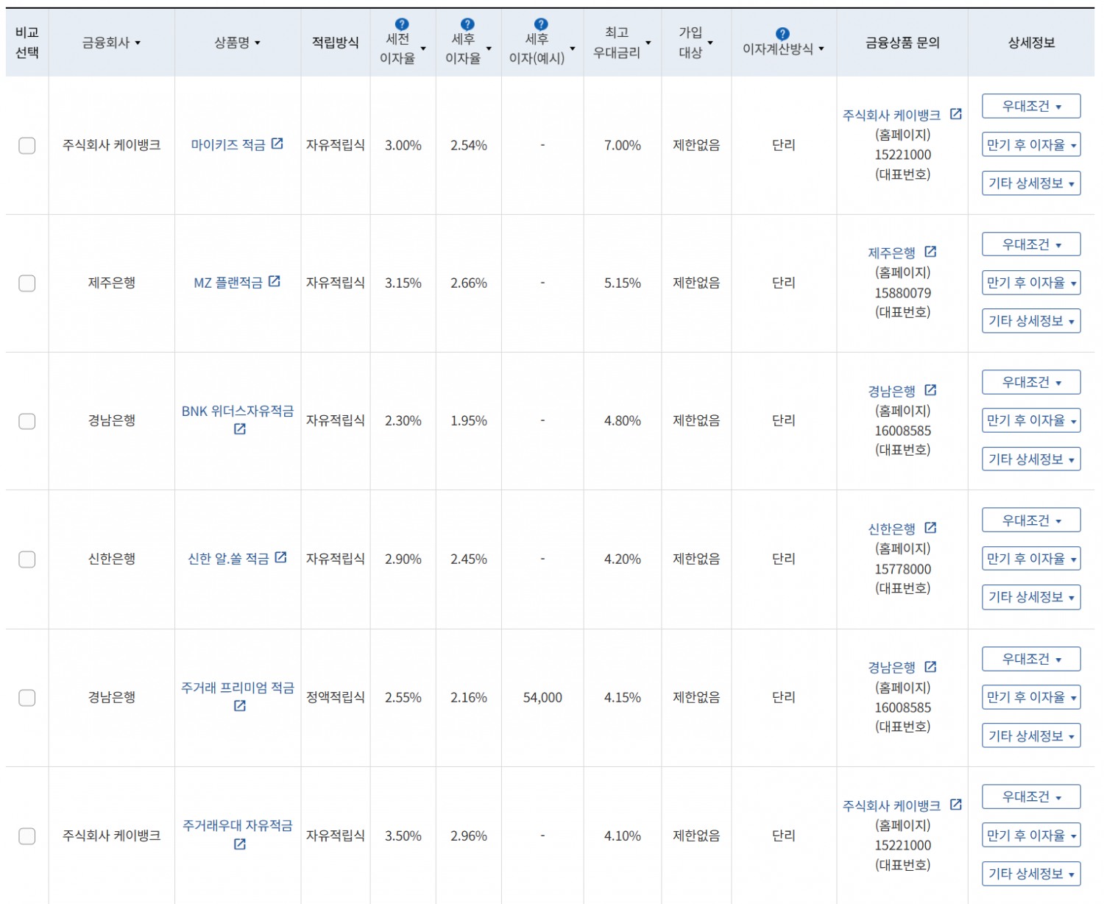This screenshot has width=1104, height=904.
Task: Tick the compare checkbox for 신한 알.쏠 적금
Action: pos(27,559)
